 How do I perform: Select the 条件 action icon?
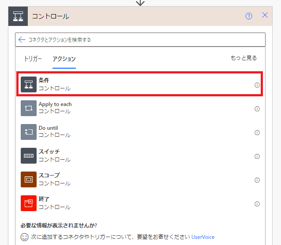click(29, 84)
